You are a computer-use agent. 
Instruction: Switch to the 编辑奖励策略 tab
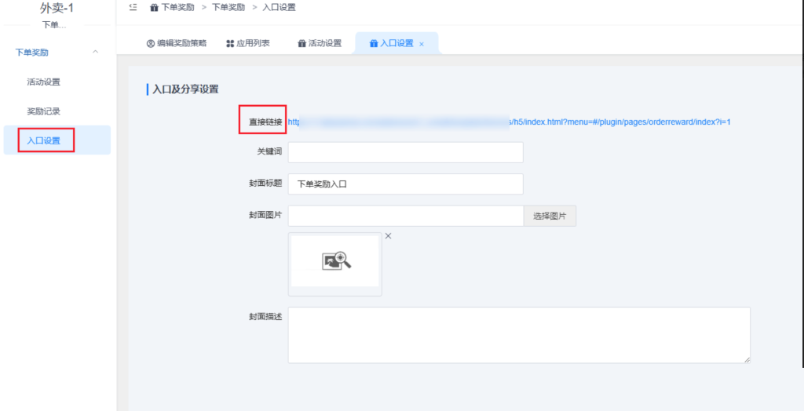click(177, 43)
